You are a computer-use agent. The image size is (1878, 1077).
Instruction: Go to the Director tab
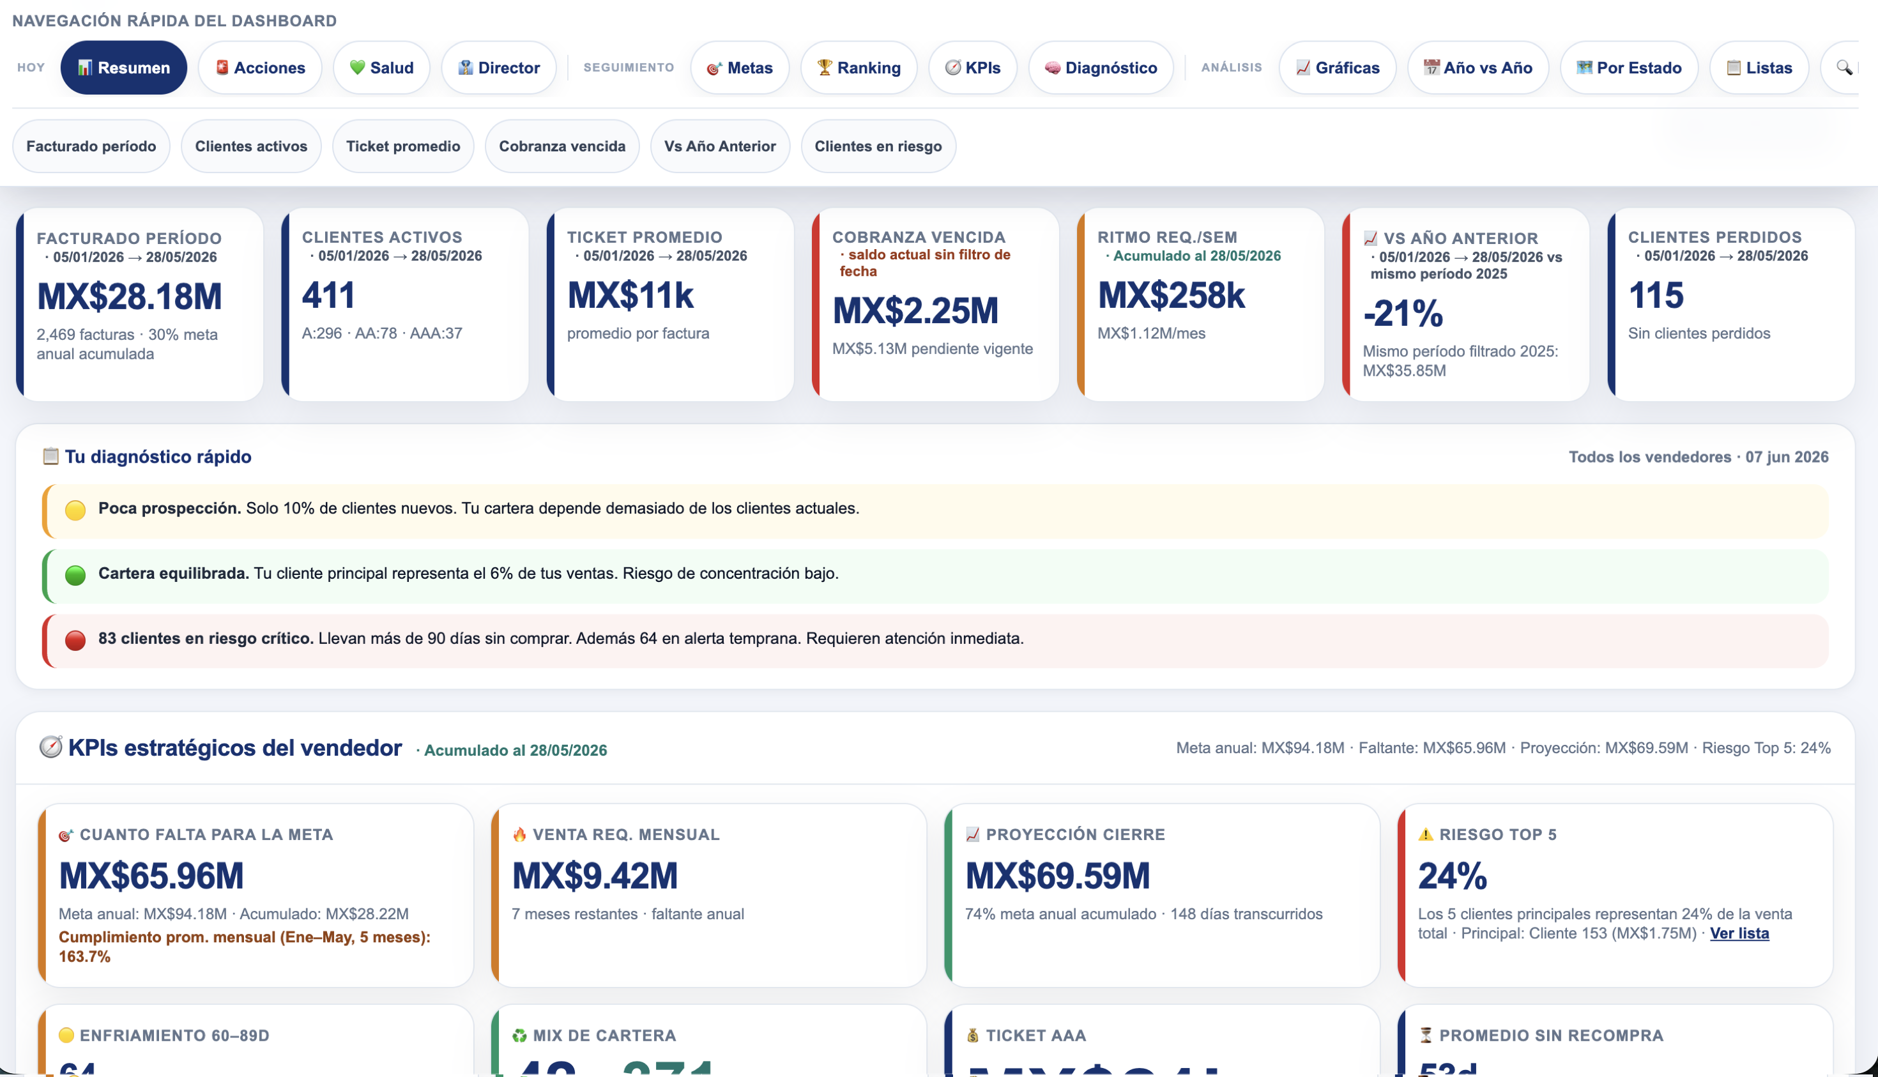[x=498, y=67]
